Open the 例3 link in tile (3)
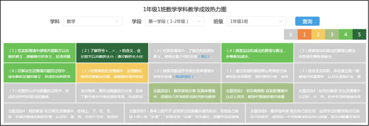 tap(204, 57)
